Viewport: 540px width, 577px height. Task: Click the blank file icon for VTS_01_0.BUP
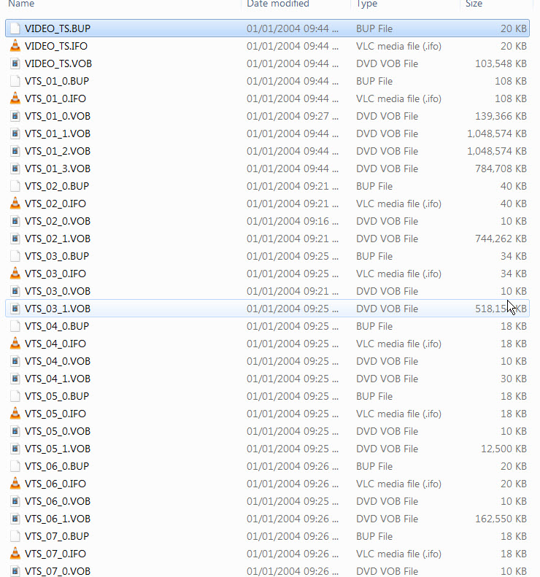(x=15, y=81)
